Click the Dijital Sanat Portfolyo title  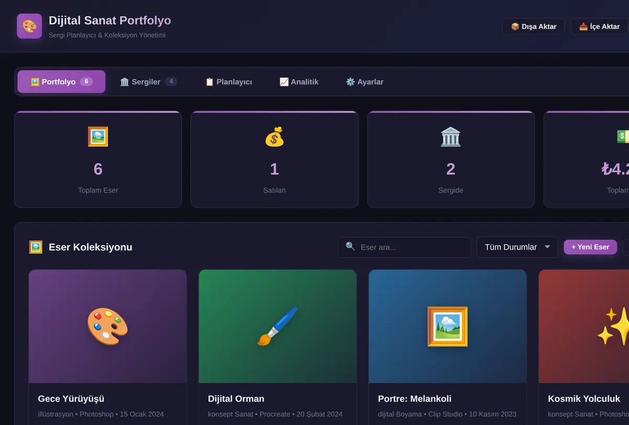pos(110,20)
